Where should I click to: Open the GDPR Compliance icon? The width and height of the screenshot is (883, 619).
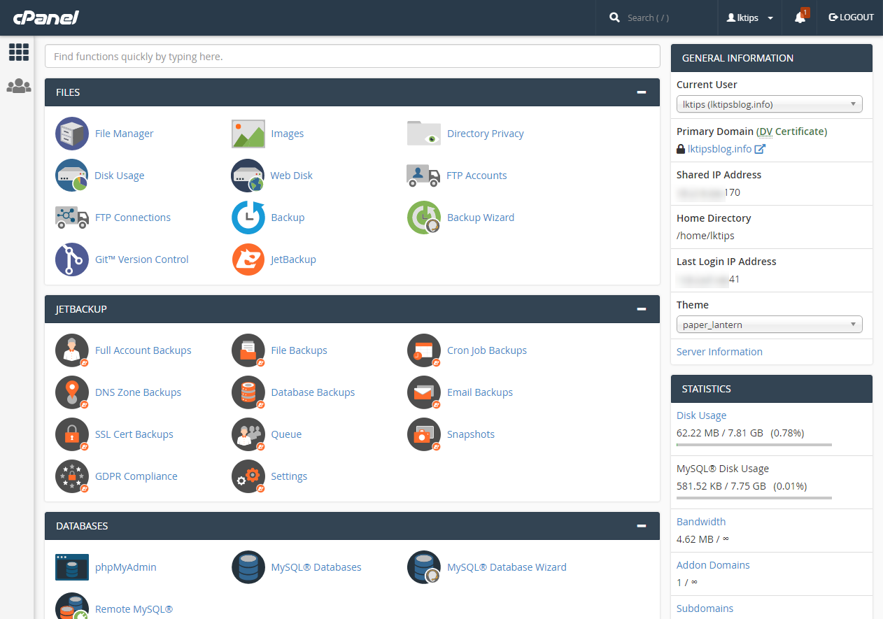click(x=72, y=476)
